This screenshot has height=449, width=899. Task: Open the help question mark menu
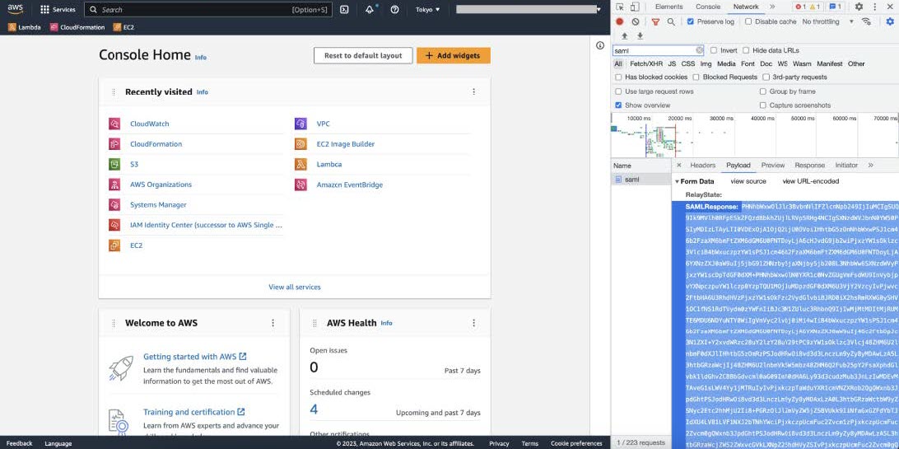tap(394, 10)
